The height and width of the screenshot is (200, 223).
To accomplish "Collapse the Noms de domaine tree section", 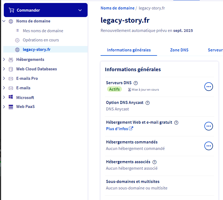I will tap(4, 21).
